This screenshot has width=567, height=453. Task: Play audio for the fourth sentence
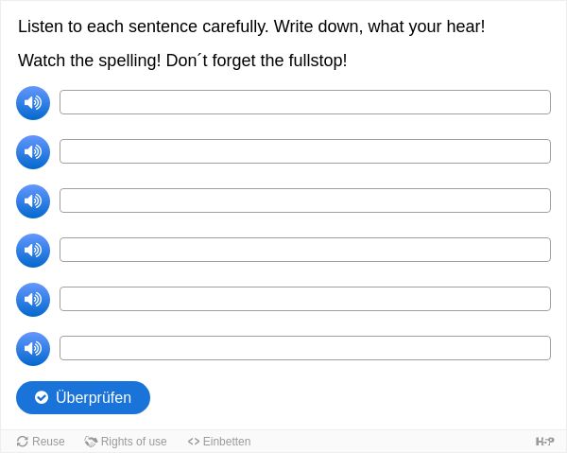[33, 251]
